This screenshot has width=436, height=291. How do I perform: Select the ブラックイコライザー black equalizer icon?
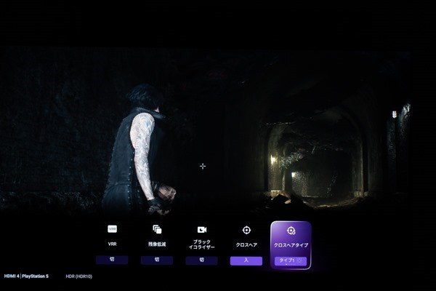tap(201, 229)
